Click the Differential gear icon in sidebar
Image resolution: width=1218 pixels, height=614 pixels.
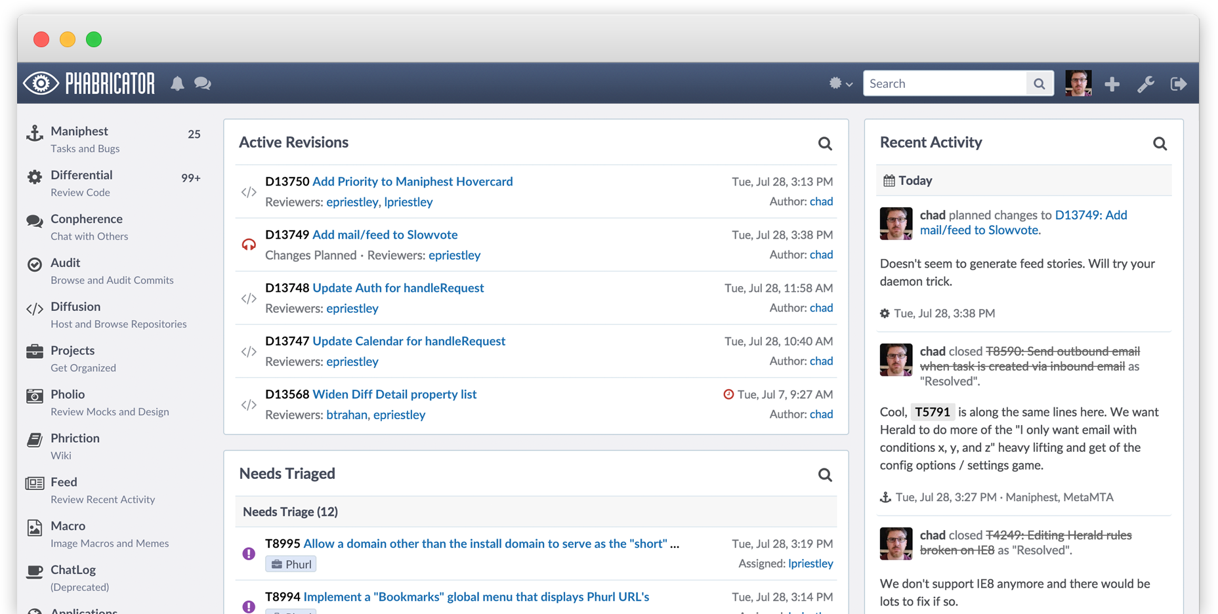coord(35,176)
